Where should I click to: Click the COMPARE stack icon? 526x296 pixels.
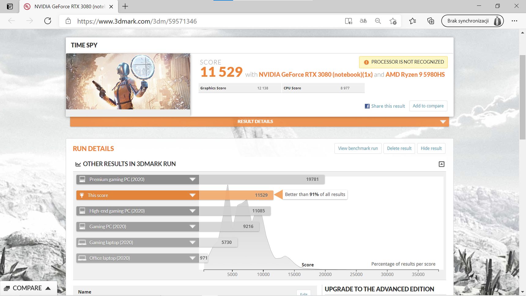7,288
